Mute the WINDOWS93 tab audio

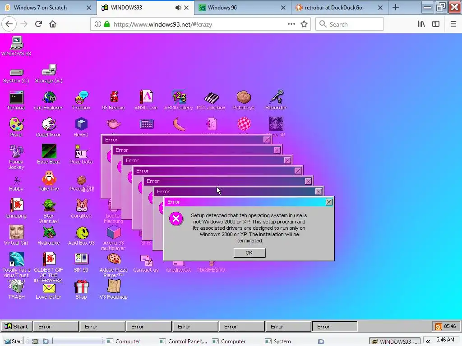[x=178, y=8]
